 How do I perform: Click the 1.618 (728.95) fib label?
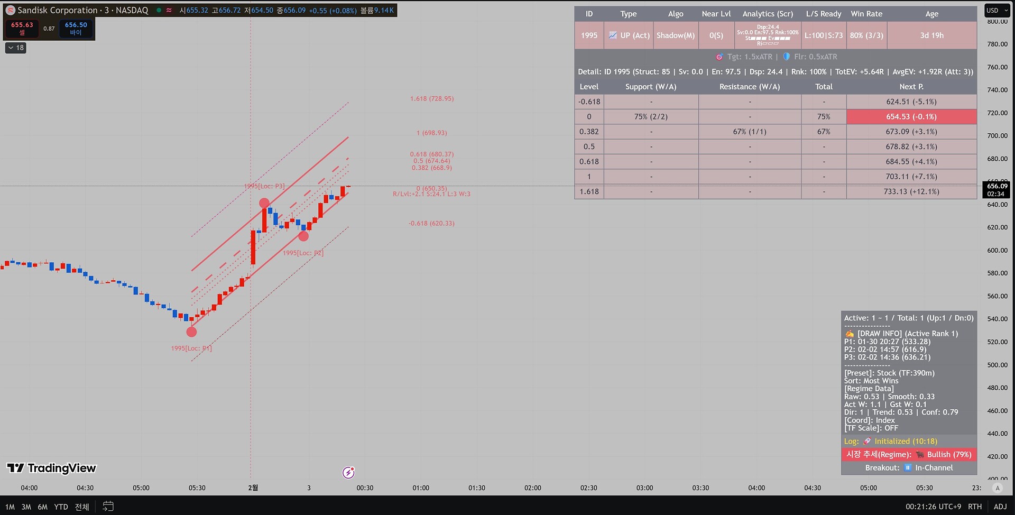pyautogui.click(x=432, y=99)
